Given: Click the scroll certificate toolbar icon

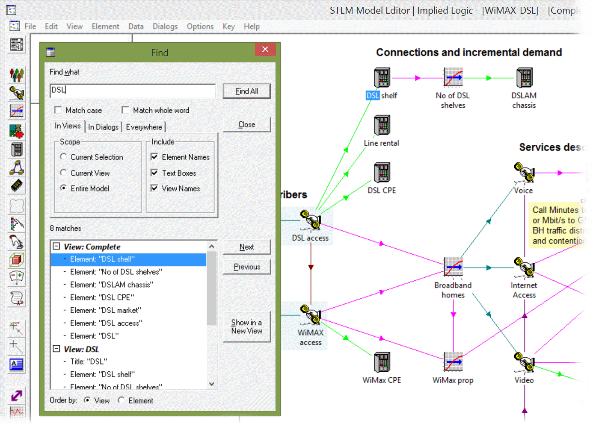Looking at the screenshot, I should 17,298.
